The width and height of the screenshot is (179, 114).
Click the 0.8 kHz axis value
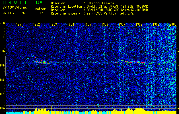(3, 80)
